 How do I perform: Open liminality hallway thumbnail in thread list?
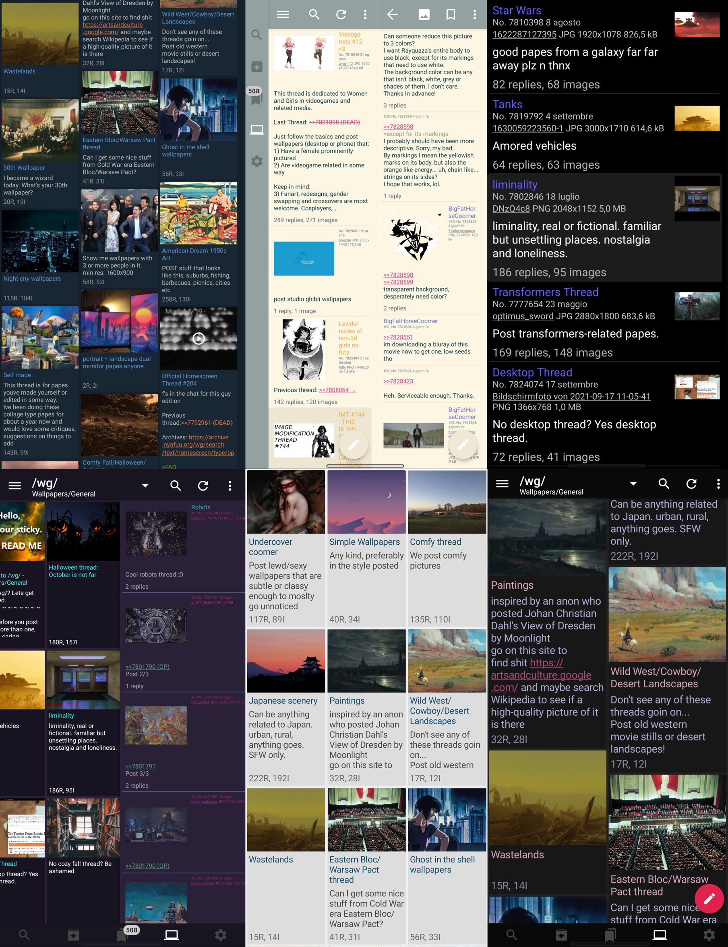(x=697, y=199)
